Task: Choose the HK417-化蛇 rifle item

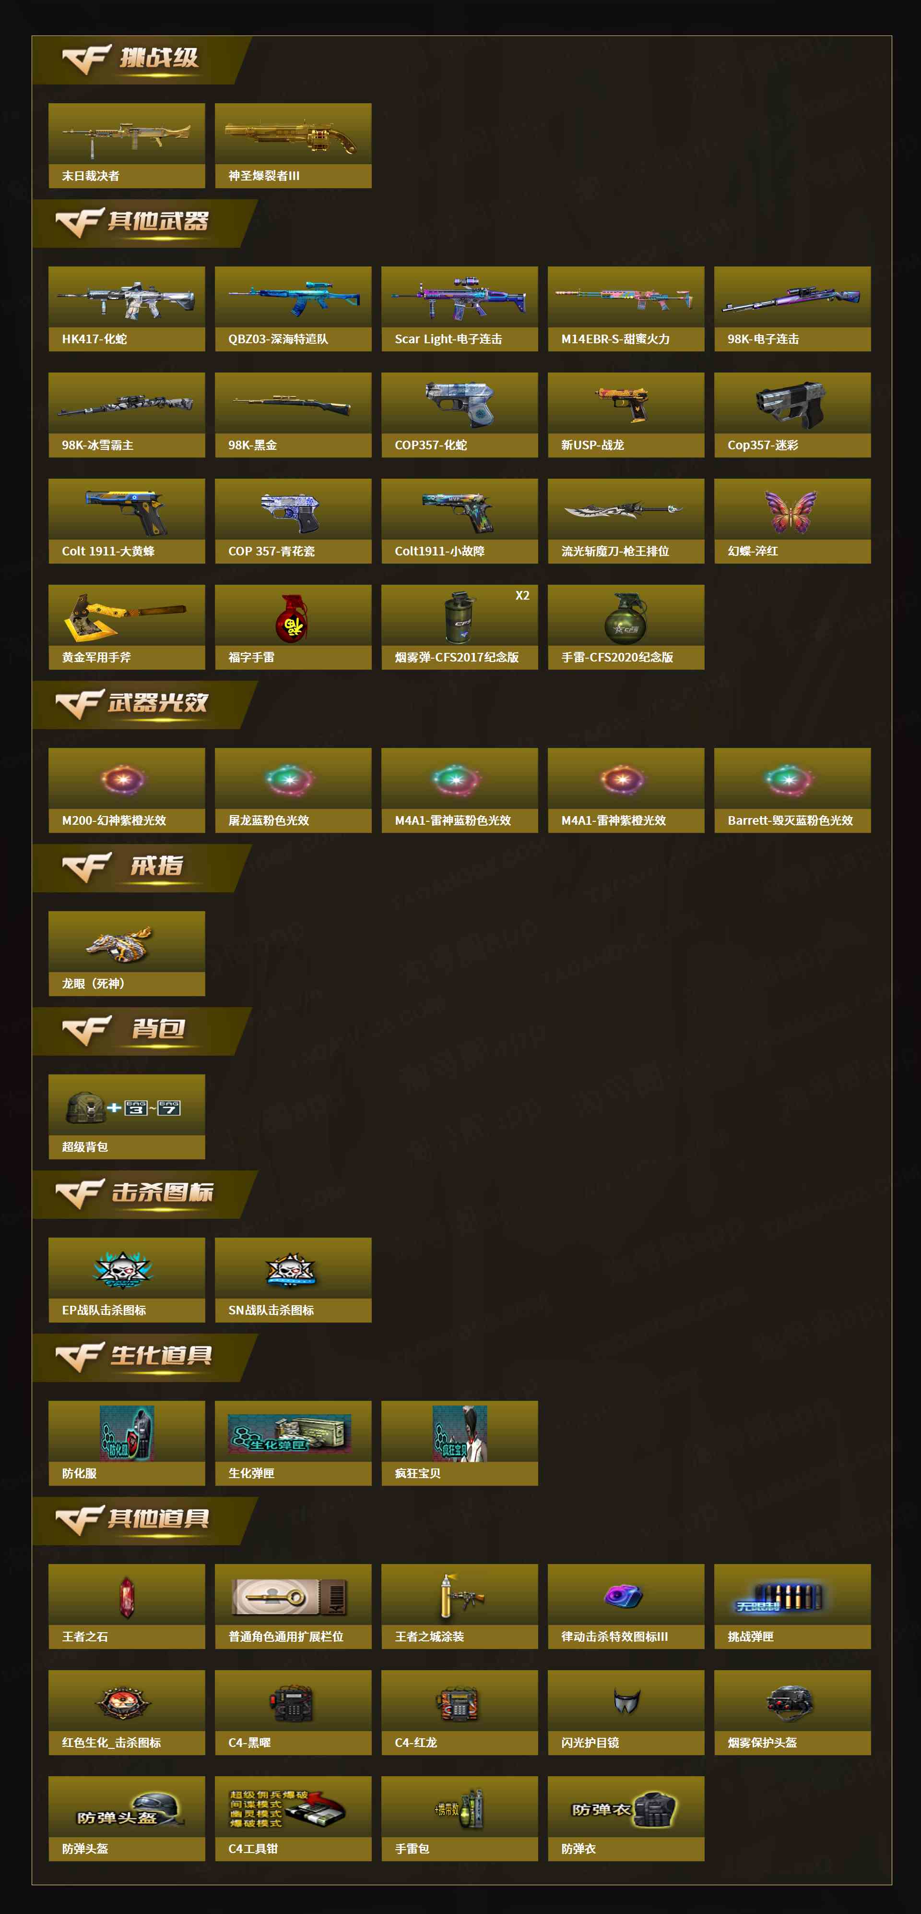Action: [127, 309]
